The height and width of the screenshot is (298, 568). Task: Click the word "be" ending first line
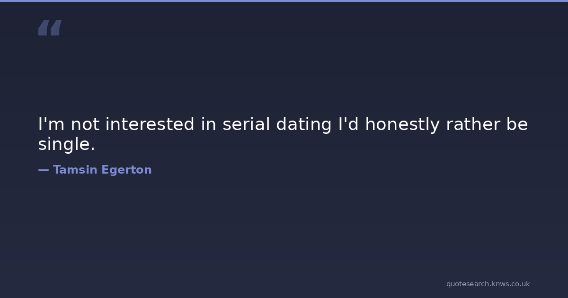click(517, 124)
